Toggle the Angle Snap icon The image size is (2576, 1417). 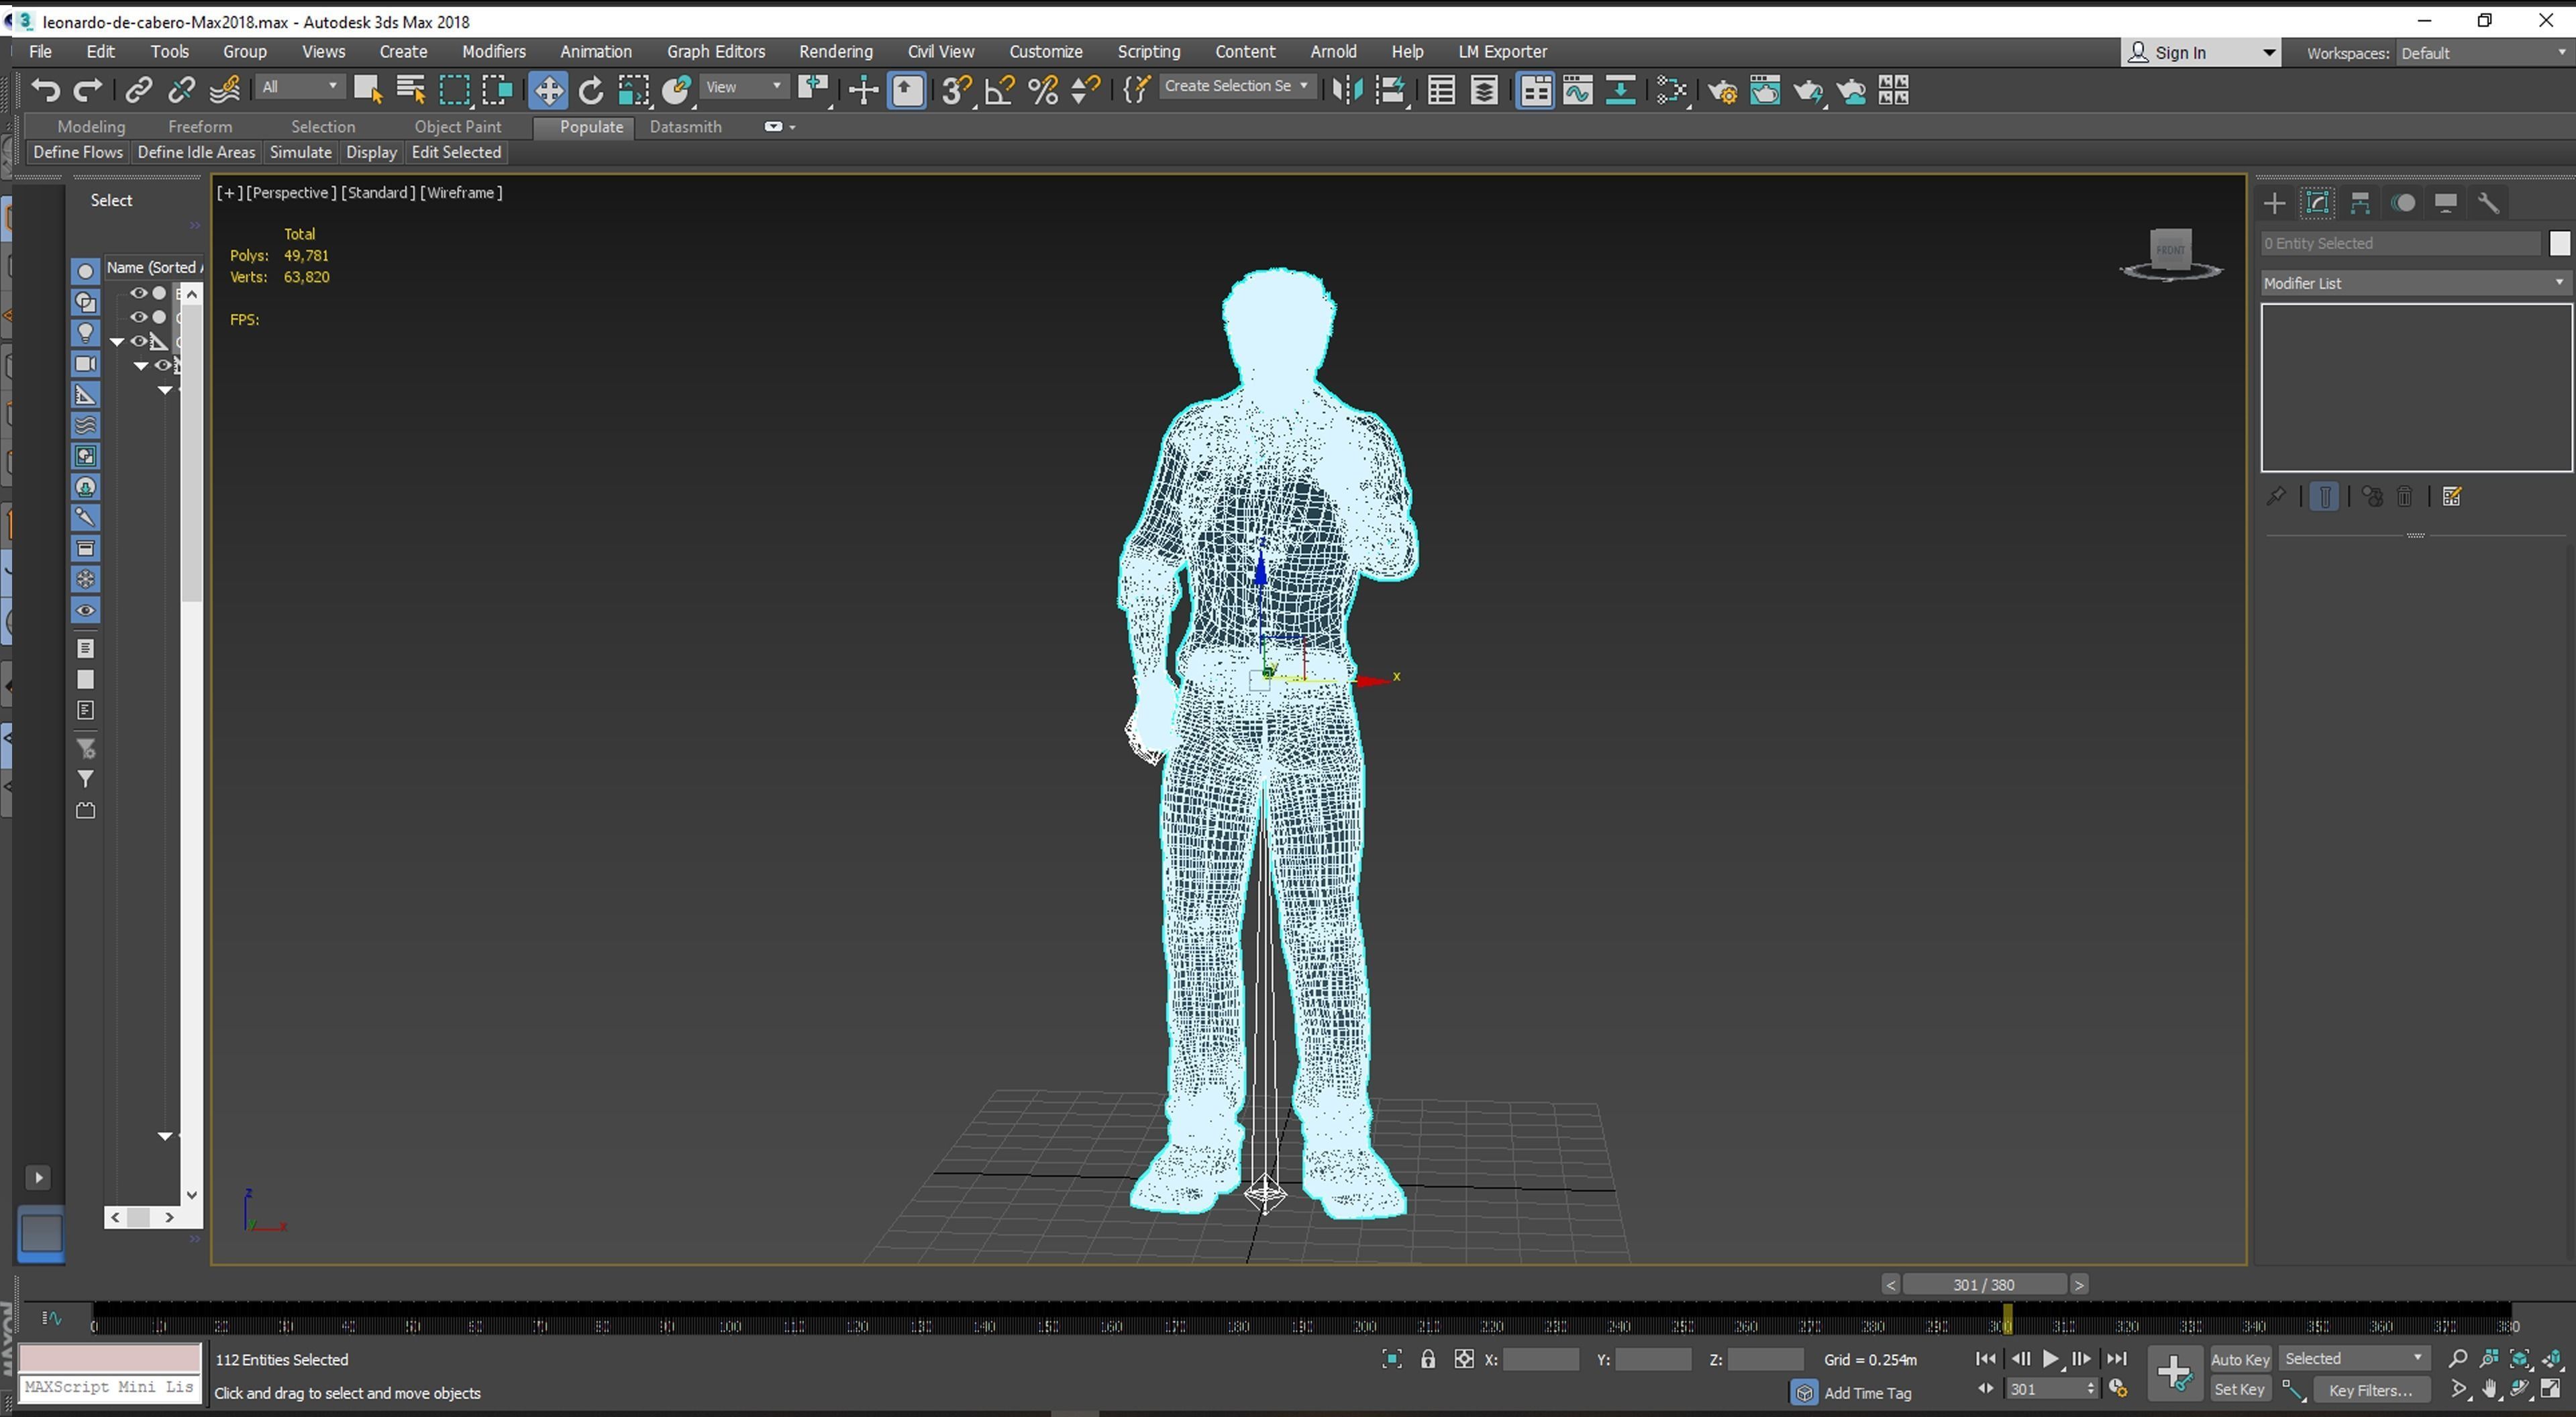pos(999,91)
